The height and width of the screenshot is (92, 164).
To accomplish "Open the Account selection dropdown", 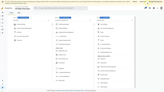I will (x=31, y=20).
